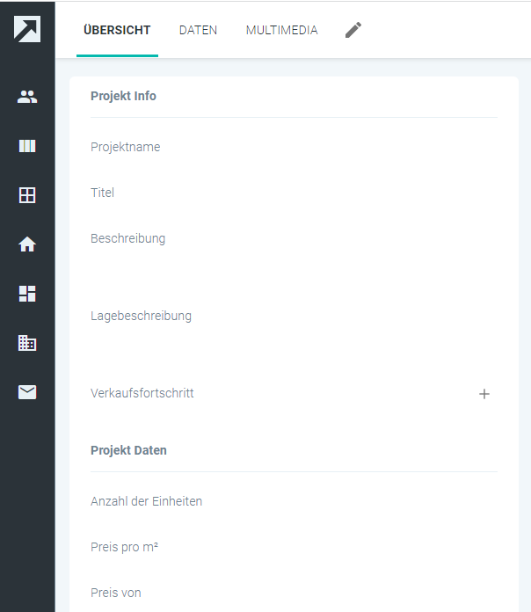Screen dimensions: 531x612
Task: Click the Titel field
Action: point(294,193)
